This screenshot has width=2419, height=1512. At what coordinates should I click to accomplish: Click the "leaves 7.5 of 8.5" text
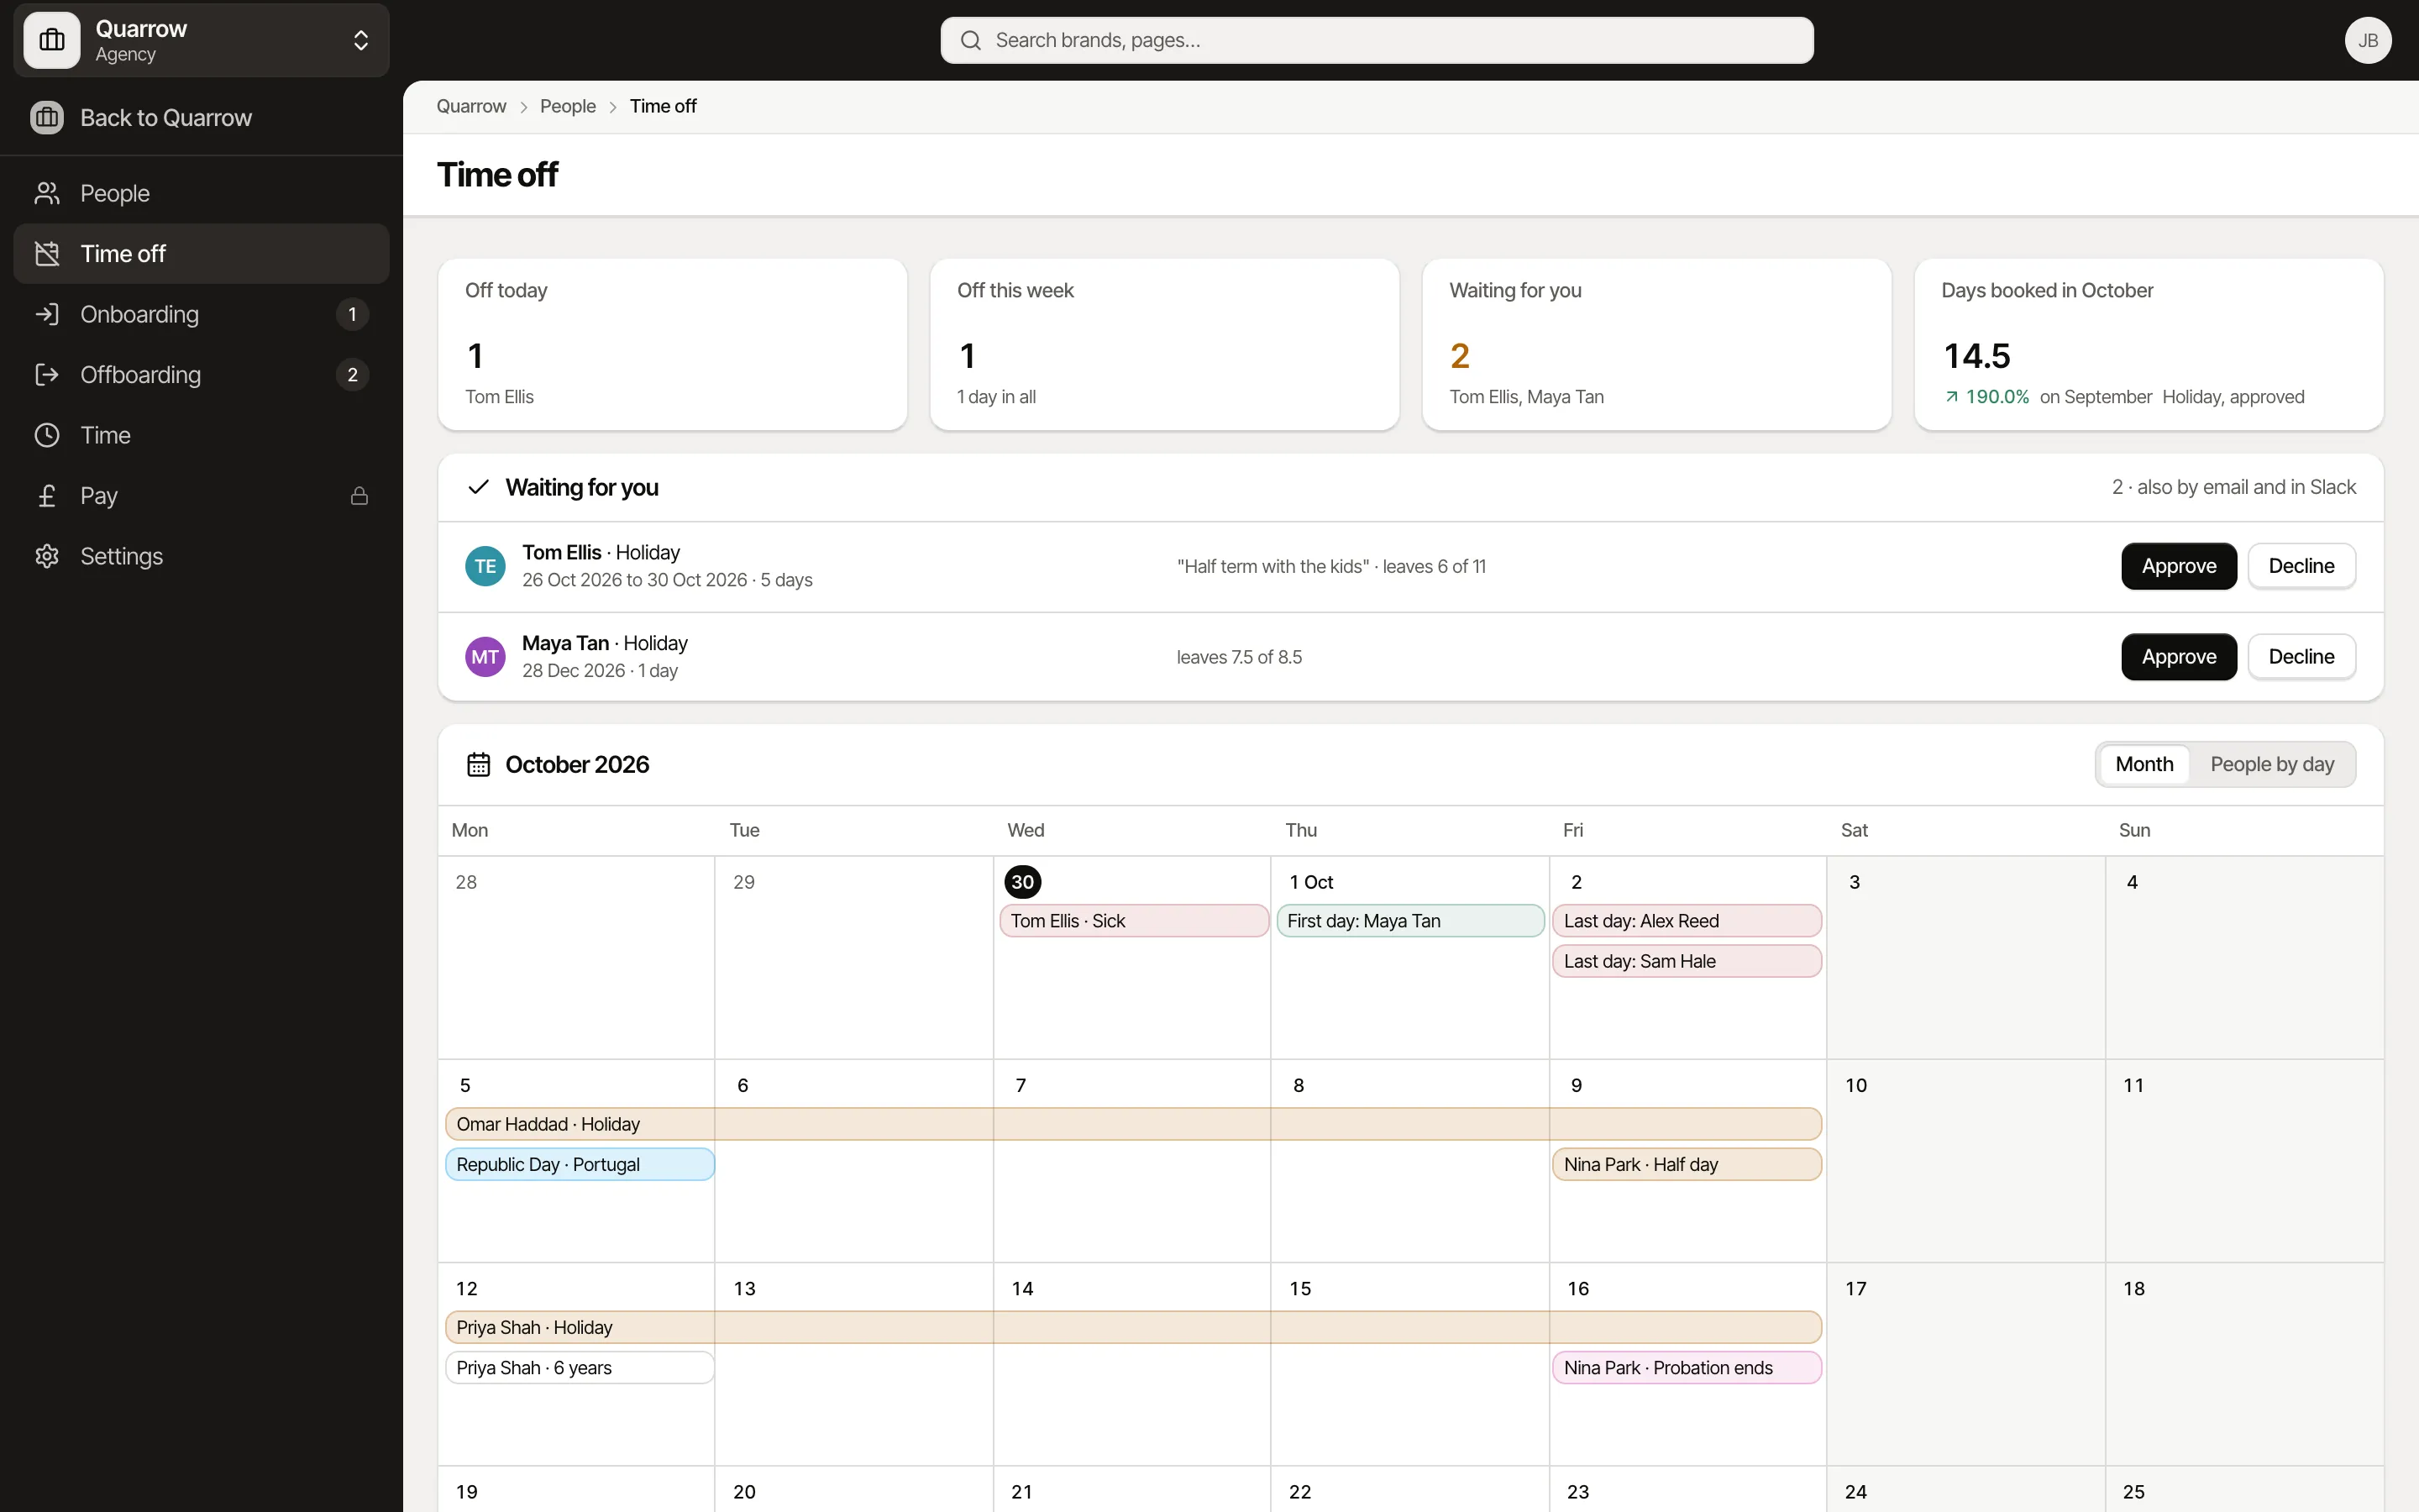tap(1239, 657)
